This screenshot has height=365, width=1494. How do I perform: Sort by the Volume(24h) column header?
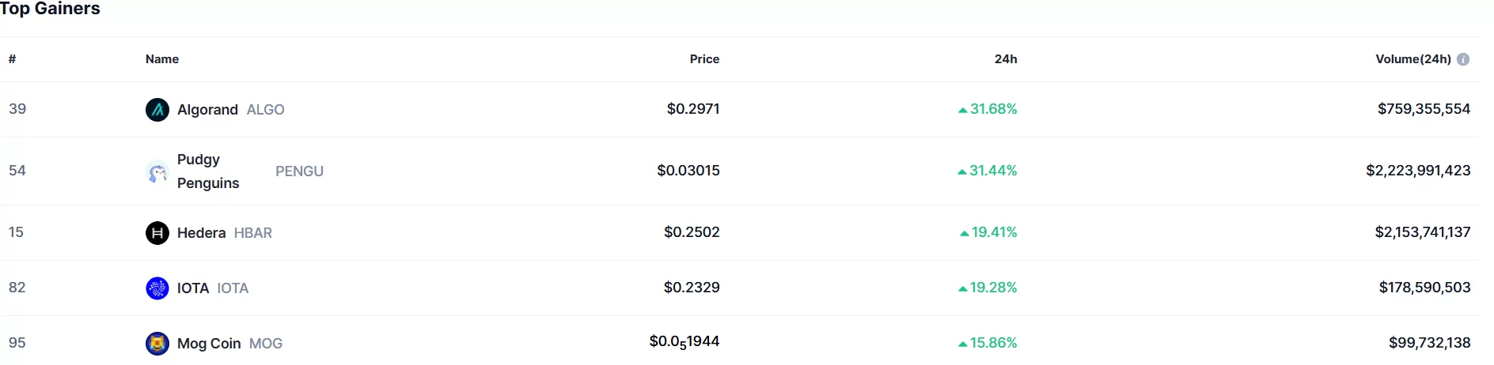click(1412, 59)
